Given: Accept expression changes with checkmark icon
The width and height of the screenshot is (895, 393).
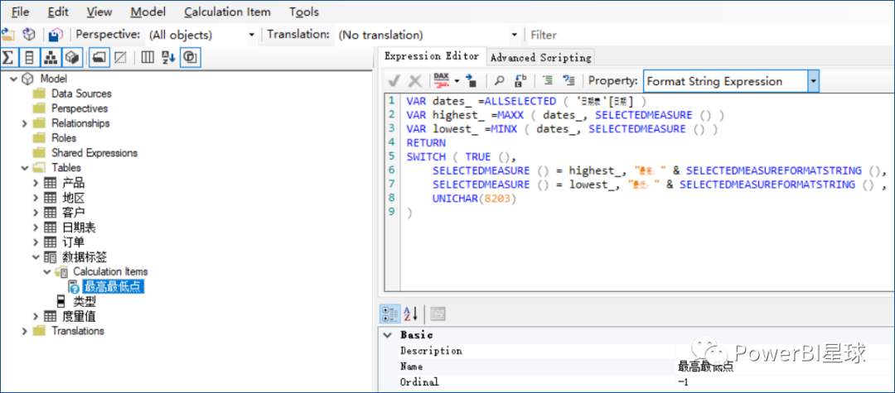Looking at the screenshot, I should coord(394,81).
